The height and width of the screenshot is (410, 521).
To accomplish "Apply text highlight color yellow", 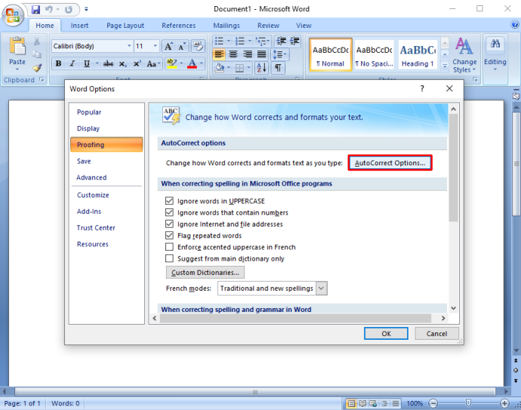I will (x=172, y=63).
